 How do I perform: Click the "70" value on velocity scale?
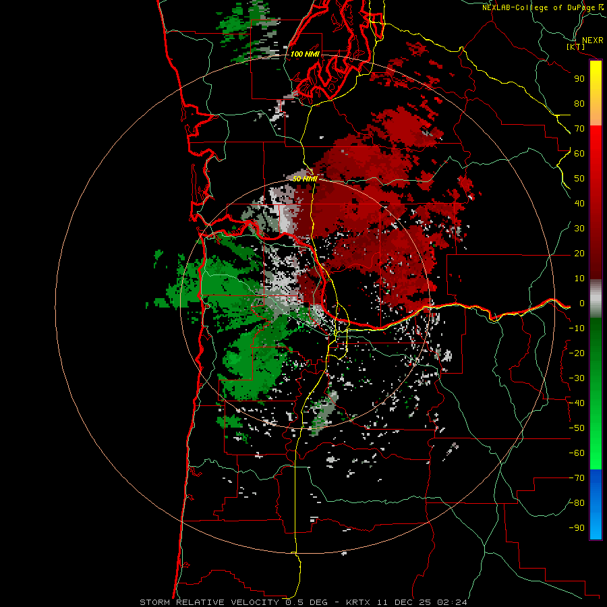579,129
